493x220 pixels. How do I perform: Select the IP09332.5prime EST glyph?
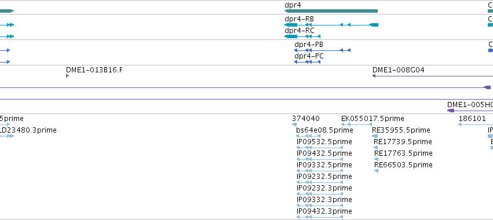320,171
